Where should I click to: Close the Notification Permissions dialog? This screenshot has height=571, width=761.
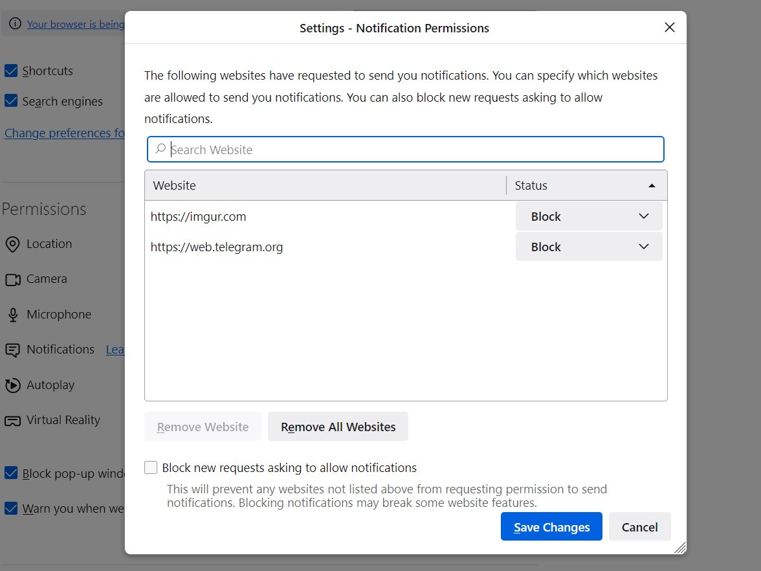[670, 27]
